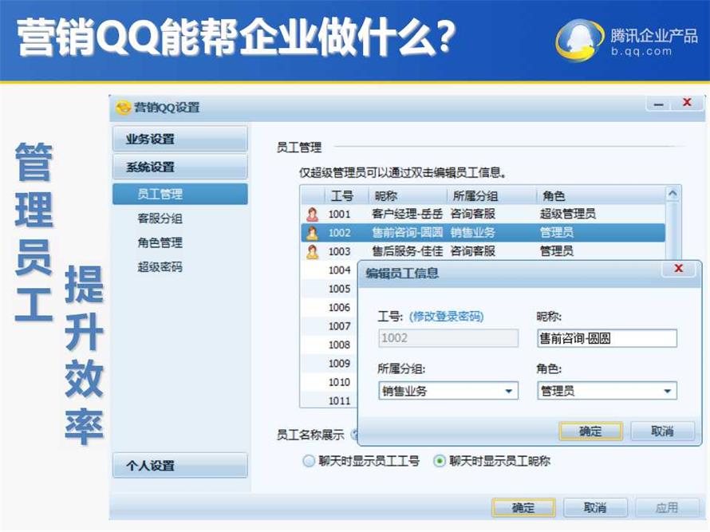Select 聊天时显示员工工号 radio option
The width and height of the screenshot is (710, 532).
coord(309,461)
